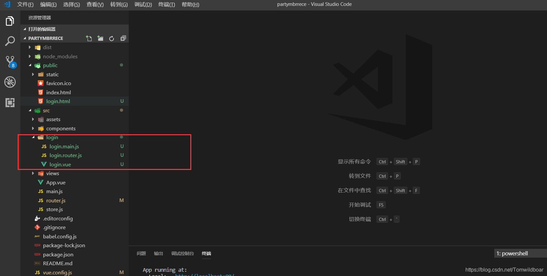Screen dimensions: 547x276
Task: Click the babel icon beside babel.config.js
Action: [37, 236]
